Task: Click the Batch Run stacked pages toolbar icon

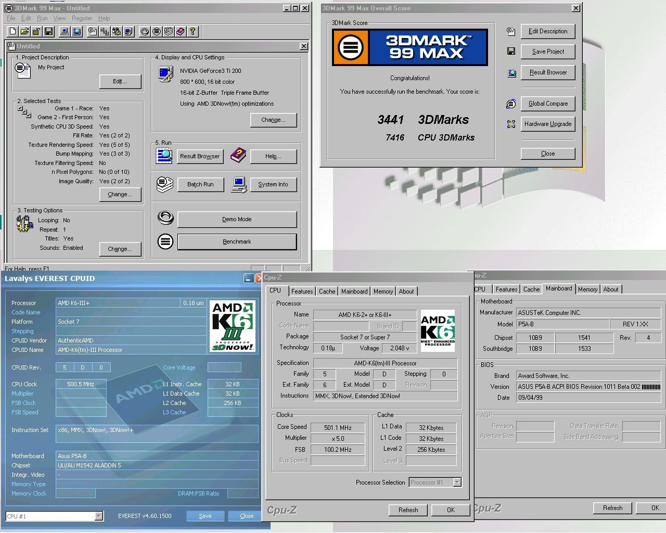Action: 169,31
